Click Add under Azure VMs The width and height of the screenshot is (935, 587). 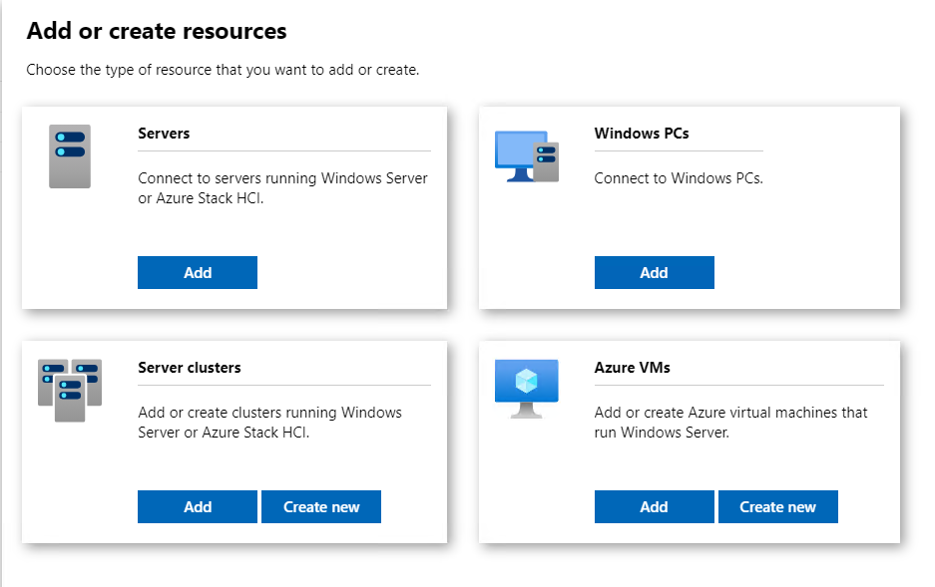click(654, 506)
